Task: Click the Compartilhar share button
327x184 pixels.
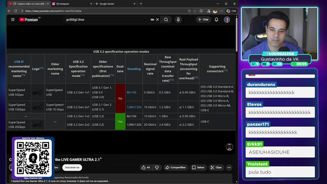Action: click(x=176, y=167)
